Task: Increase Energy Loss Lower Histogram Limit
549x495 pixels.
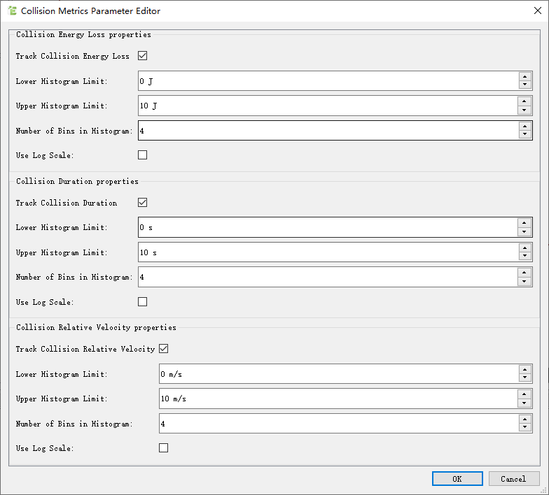Action: pos(525,77)
